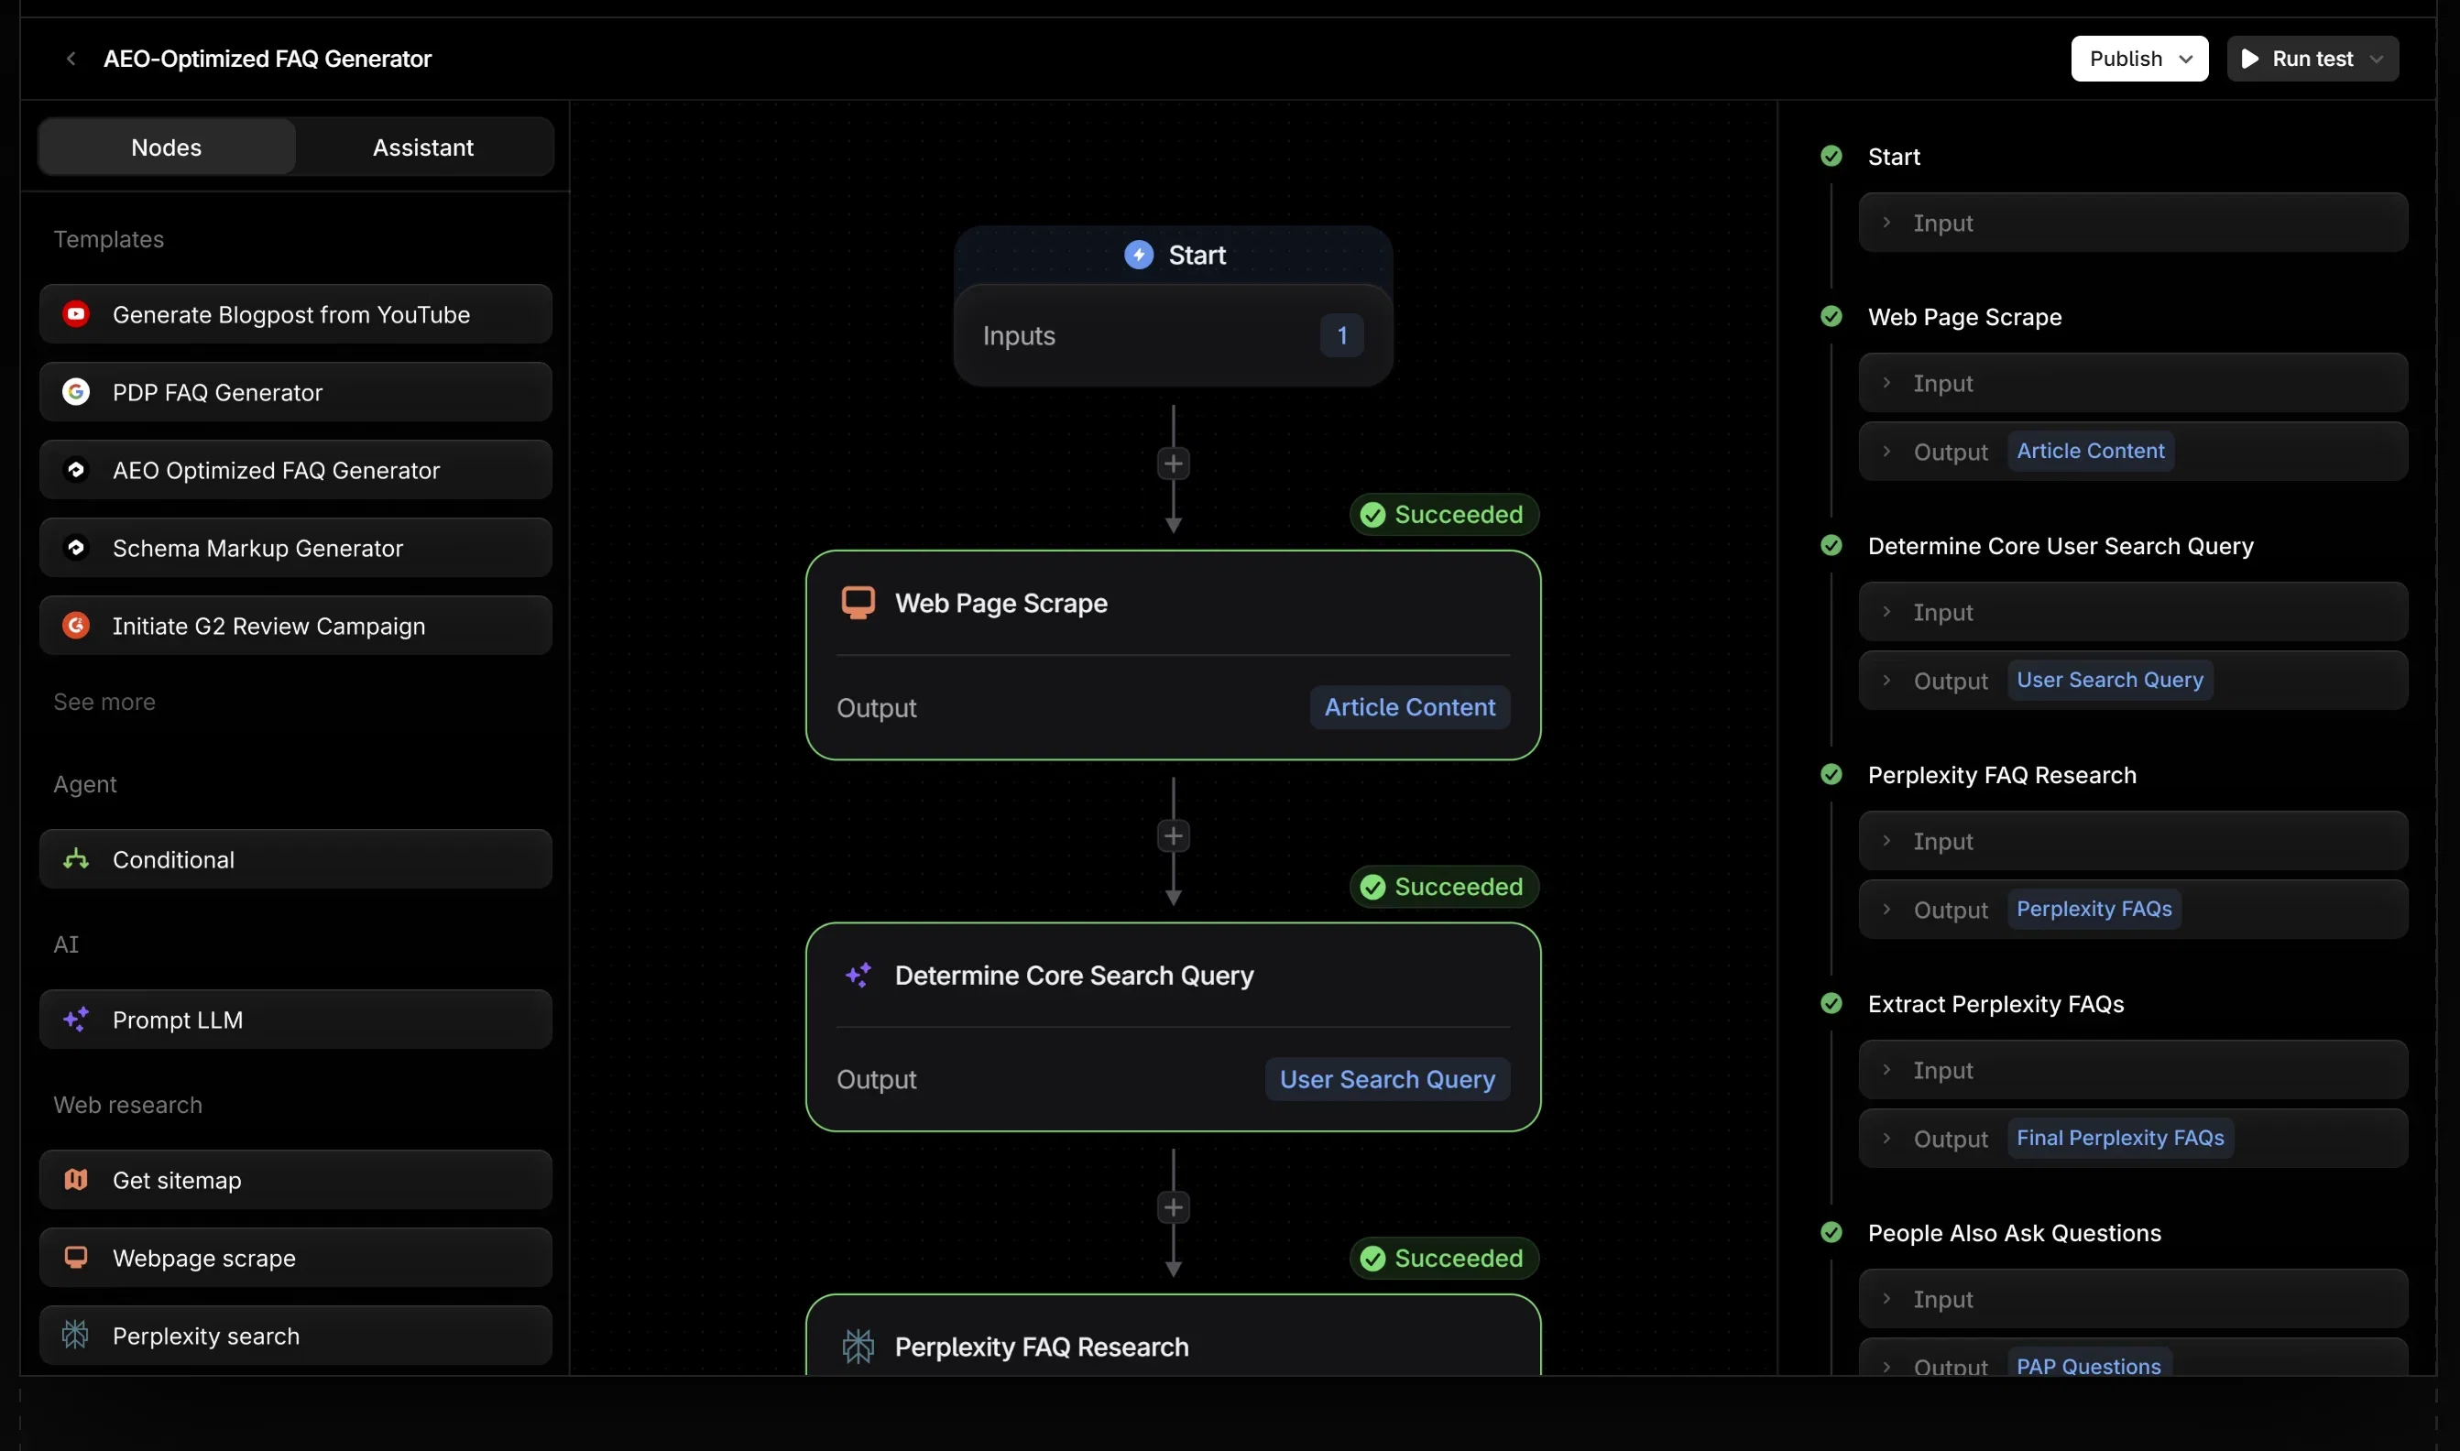Click the Inputs count badge on Start node
The image size is (2460, 1451).
point(1342,335)
